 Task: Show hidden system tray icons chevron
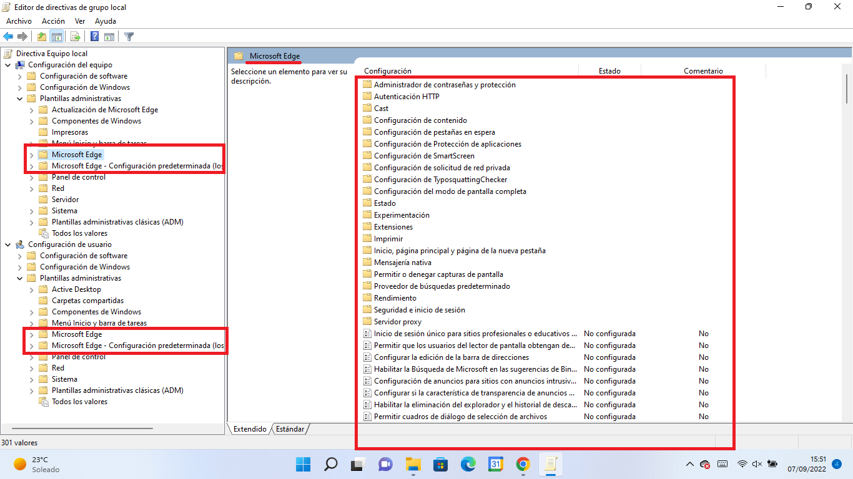pos(689,464)
